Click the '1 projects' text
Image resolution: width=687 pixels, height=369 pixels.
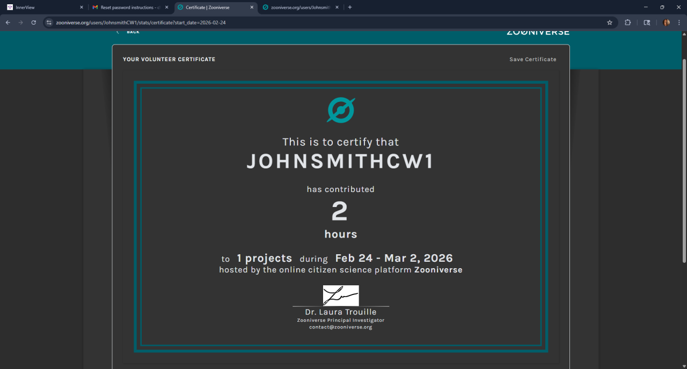point(265,259)
